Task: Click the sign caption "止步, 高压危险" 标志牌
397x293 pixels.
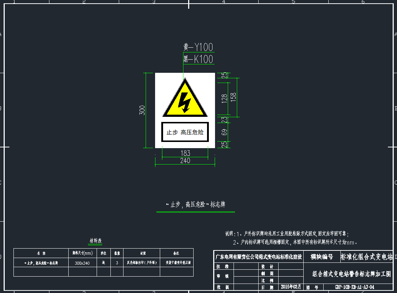Action: pyautogui.click(x=195, y=205)
